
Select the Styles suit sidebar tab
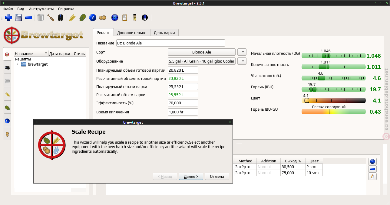[x=7, y=67]
